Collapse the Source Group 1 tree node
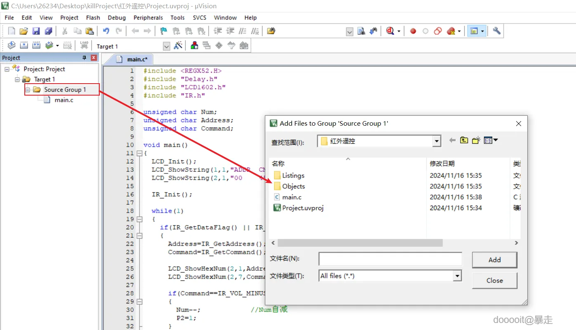This screenshot has width=576, height=330. 28,89
